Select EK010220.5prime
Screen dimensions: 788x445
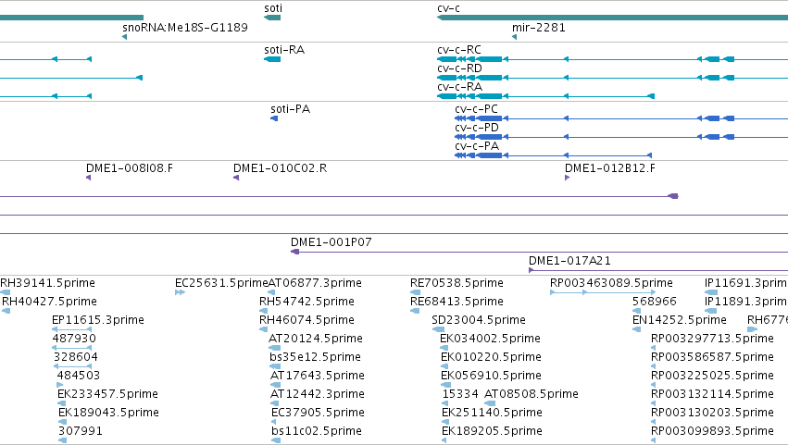tap(491, 357)
